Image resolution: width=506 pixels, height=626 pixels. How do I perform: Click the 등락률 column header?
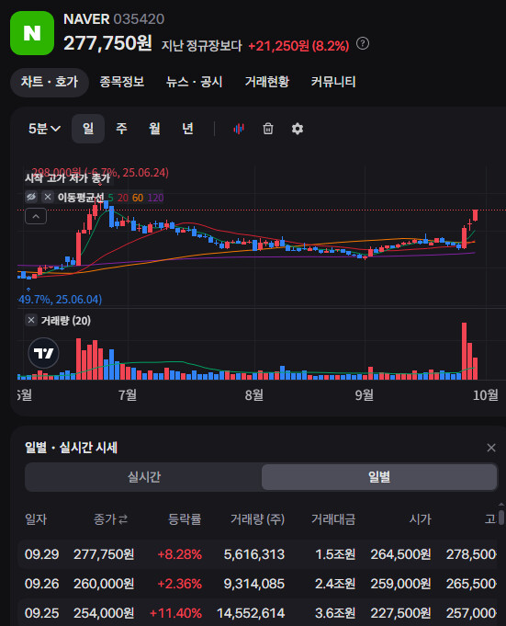point(185,519)
